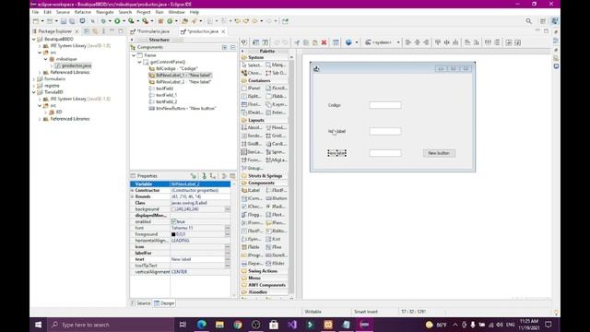Screen dimensions: 590x332
Task: Click the Save toolbar icon
Action: point(64,21)
